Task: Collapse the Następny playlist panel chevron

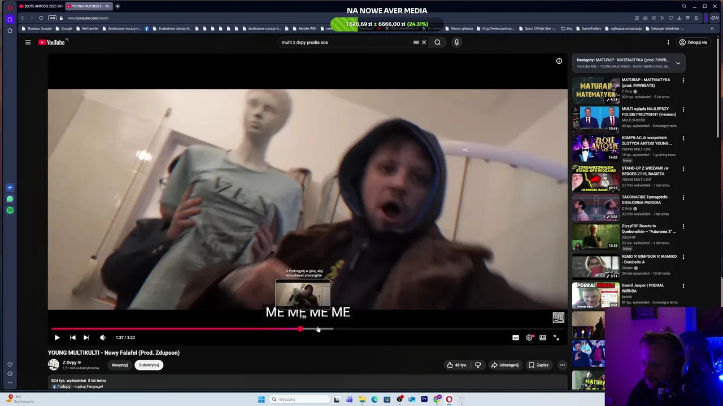Action: pos(678,63)
